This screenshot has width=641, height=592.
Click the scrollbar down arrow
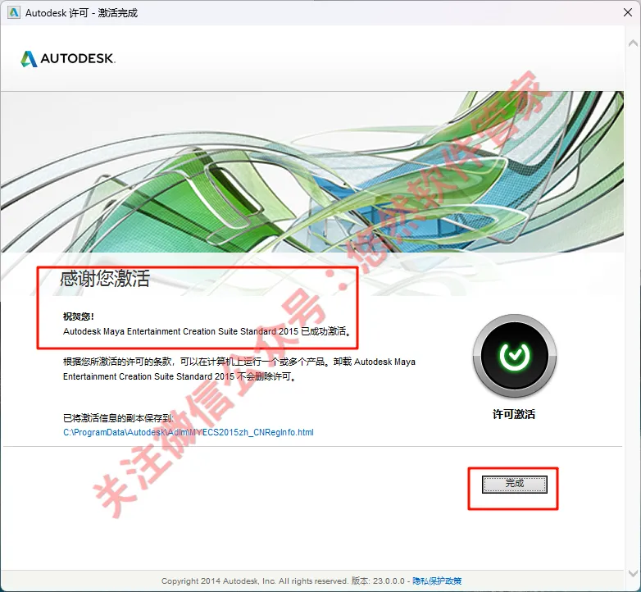(x=633, y=573)
